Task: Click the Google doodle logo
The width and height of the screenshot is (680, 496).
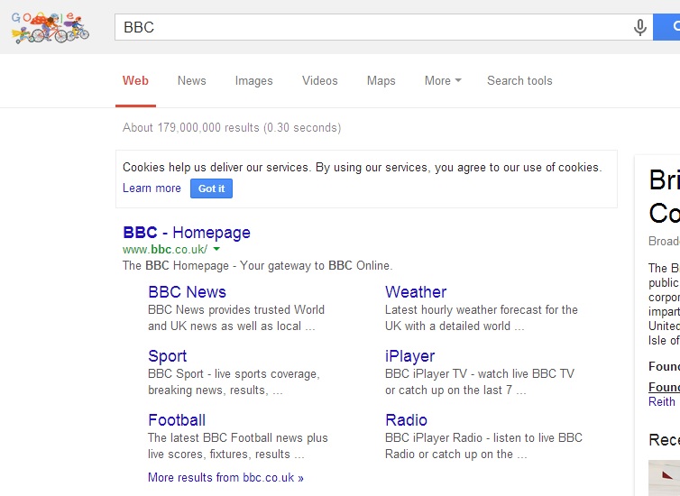Action: [x=51, y=27]
